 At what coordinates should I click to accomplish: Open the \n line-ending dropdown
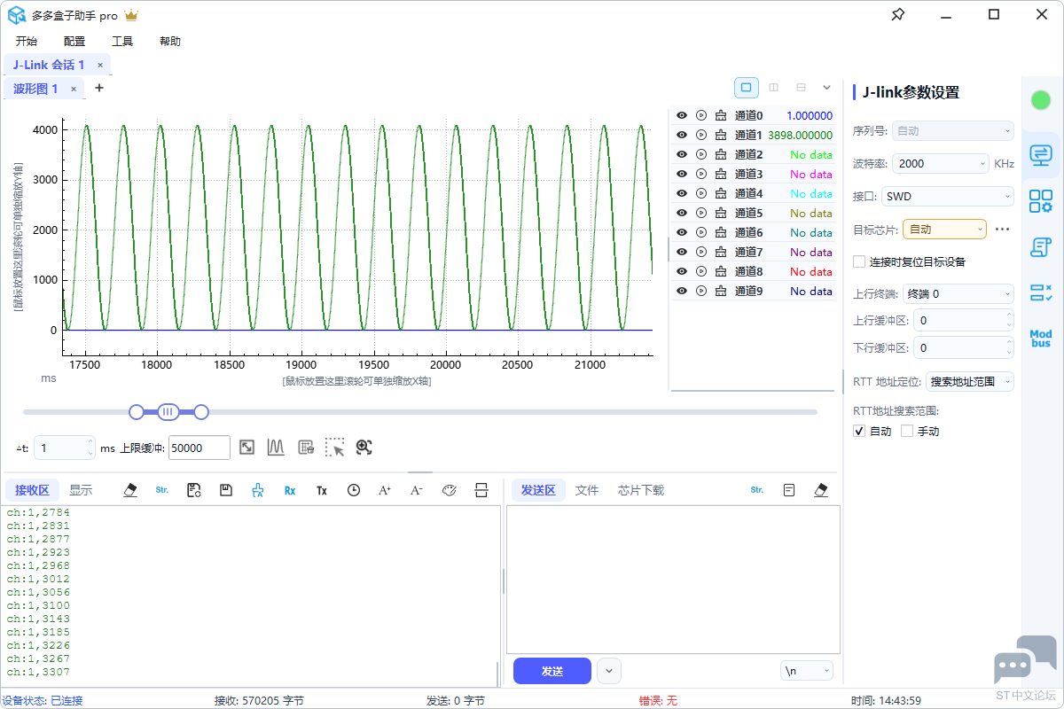[x=807, y=671]
